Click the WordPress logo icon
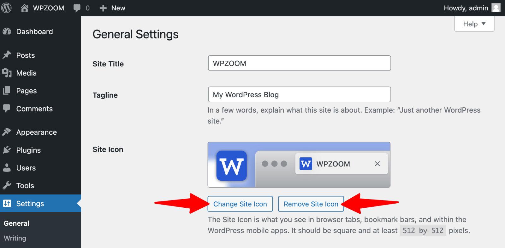 (6, 8)
